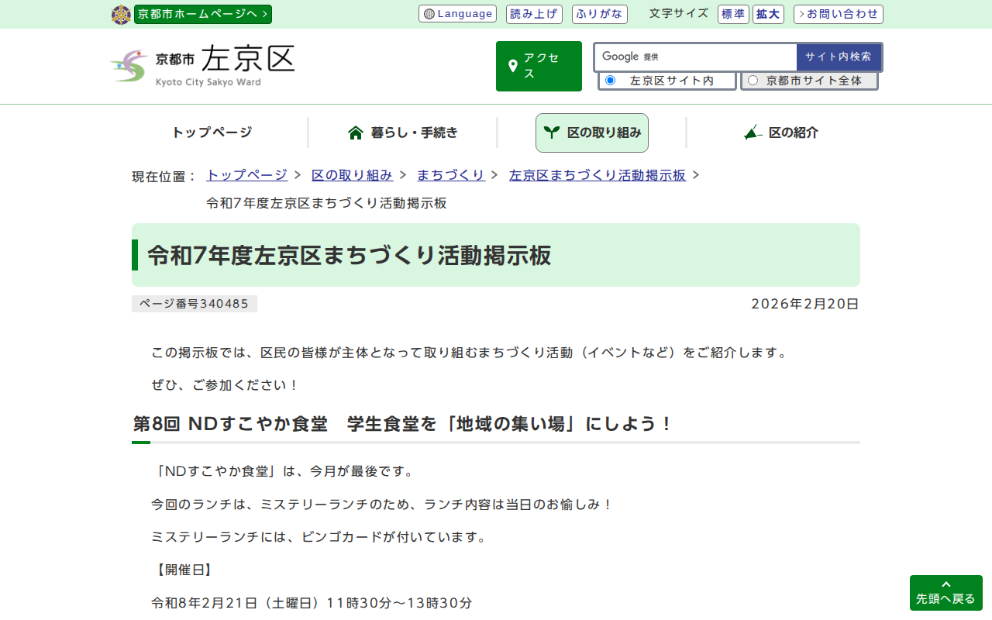992x620 pixels.
Task: Set text size to 拡大
Action: (768, 14)
